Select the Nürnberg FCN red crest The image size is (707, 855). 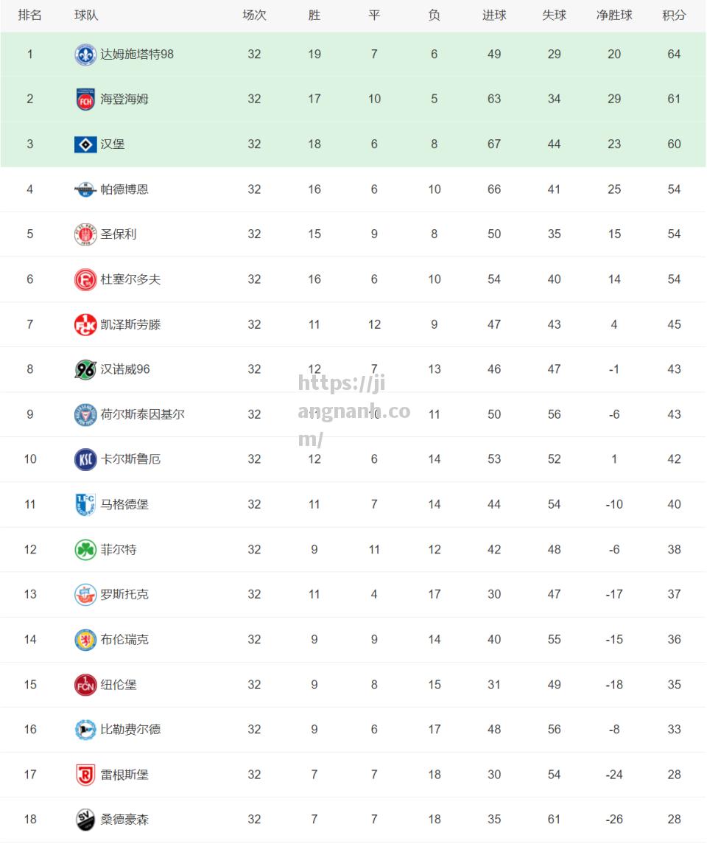85,685
